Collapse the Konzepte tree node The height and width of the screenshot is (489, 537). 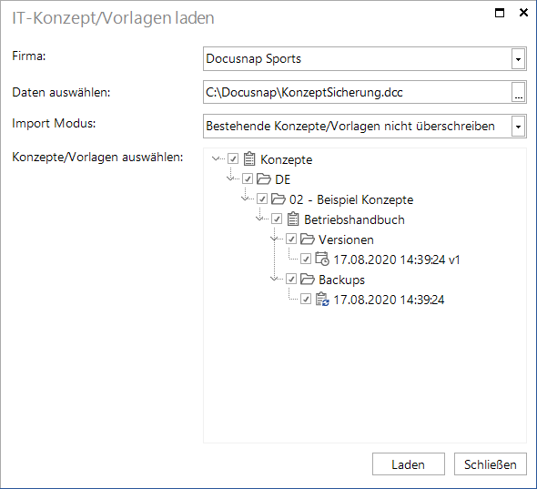216,158
